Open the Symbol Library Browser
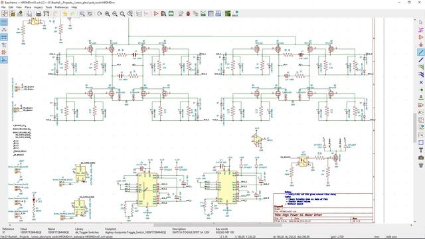Viewport: 425px width, 239px height. [x=163, y=13]
